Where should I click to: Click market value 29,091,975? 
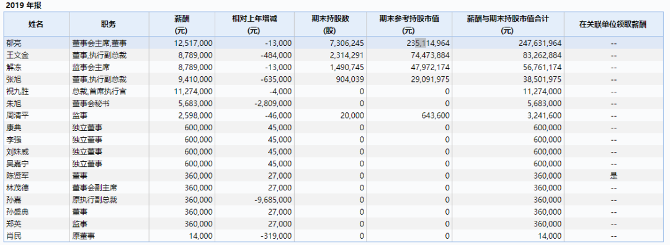click(431, 79)
